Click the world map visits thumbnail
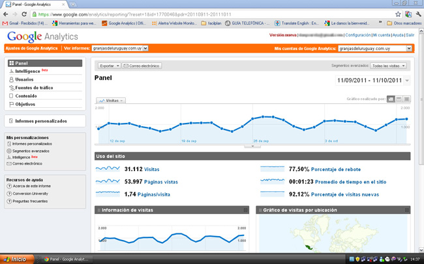 tap(333, 233)
